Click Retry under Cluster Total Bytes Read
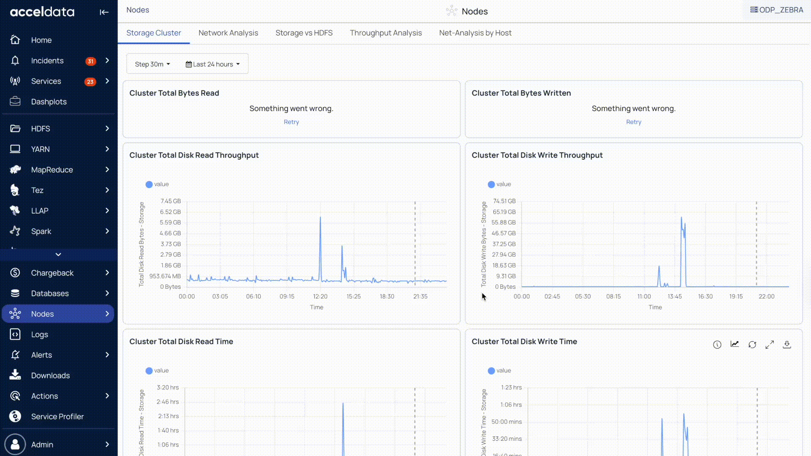The image size is (811, 456). coord(291,122)
